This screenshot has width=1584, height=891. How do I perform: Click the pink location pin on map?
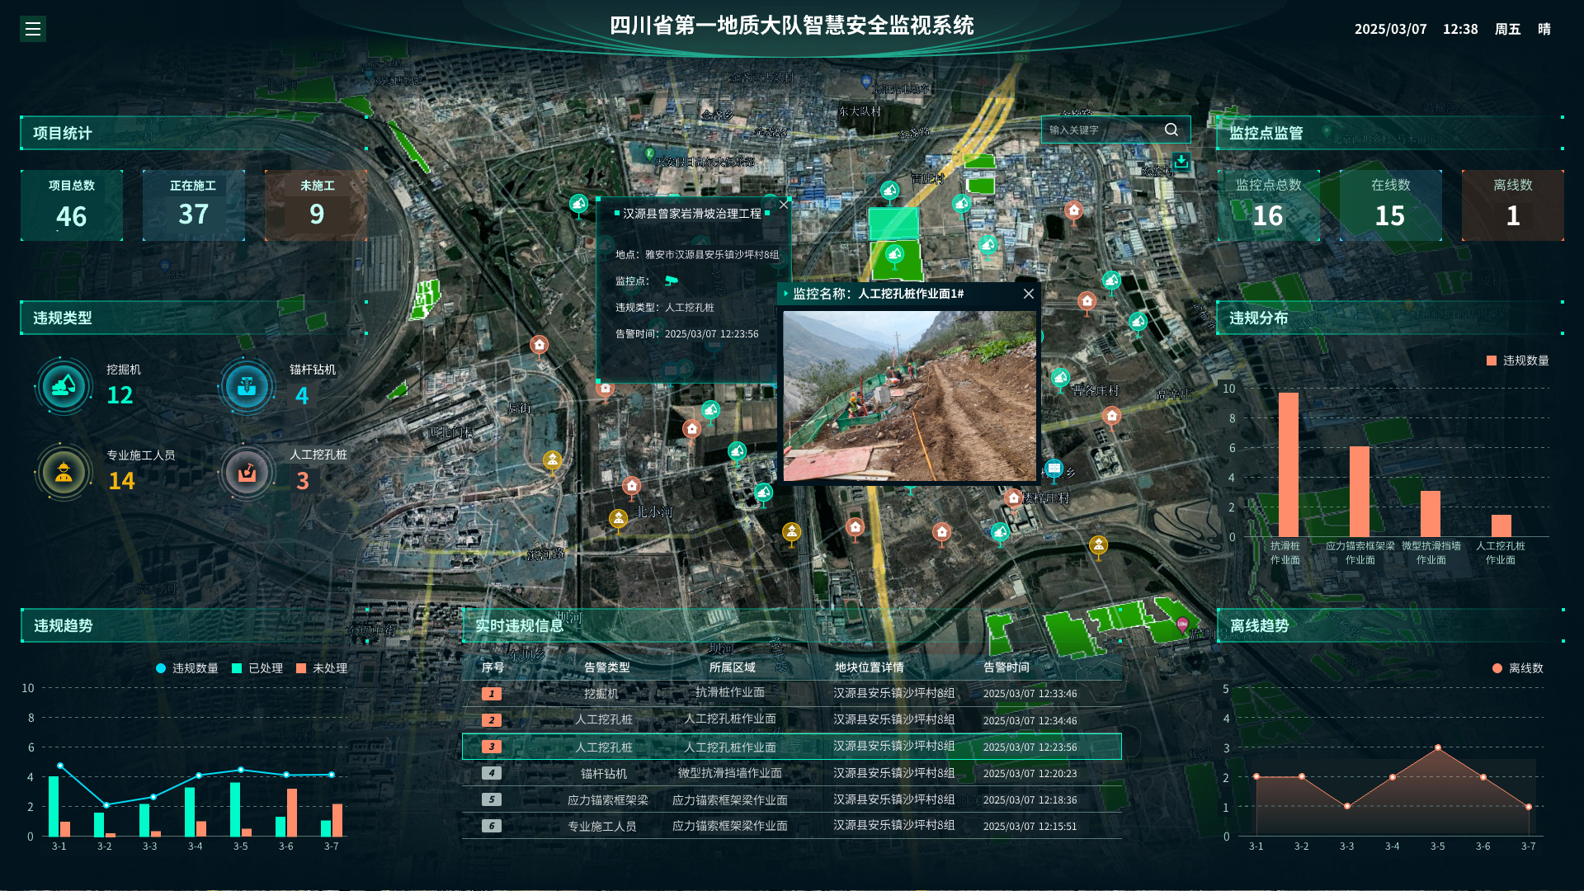(x=1182, y=625)
